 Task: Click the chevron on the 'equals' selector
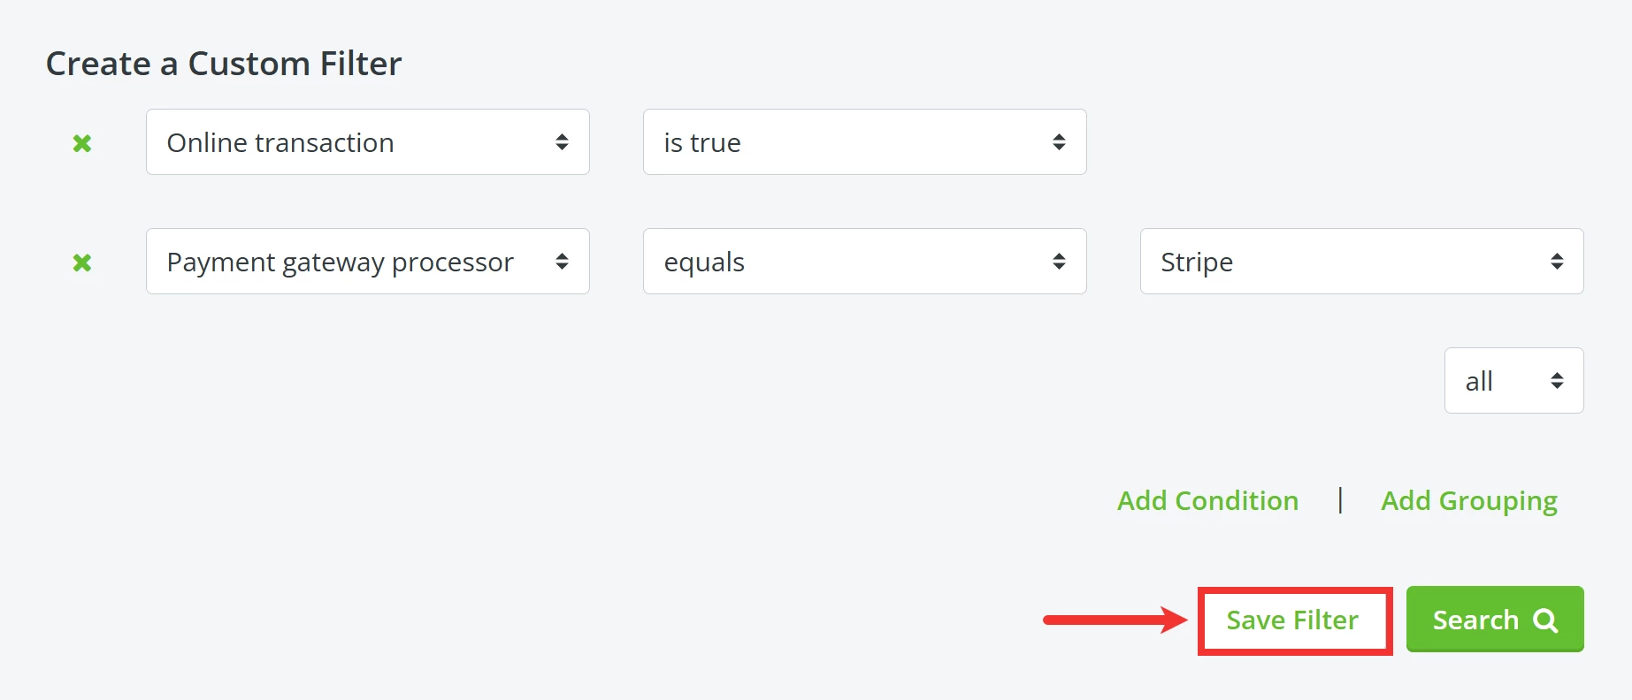1060,262
